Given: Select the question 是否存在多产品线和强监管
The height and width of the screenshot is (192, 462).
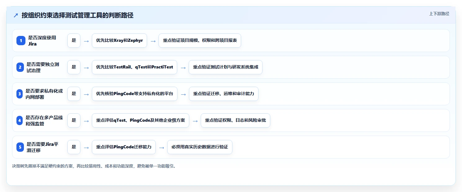Looking at the screenshot, I should tap(44, 120).
